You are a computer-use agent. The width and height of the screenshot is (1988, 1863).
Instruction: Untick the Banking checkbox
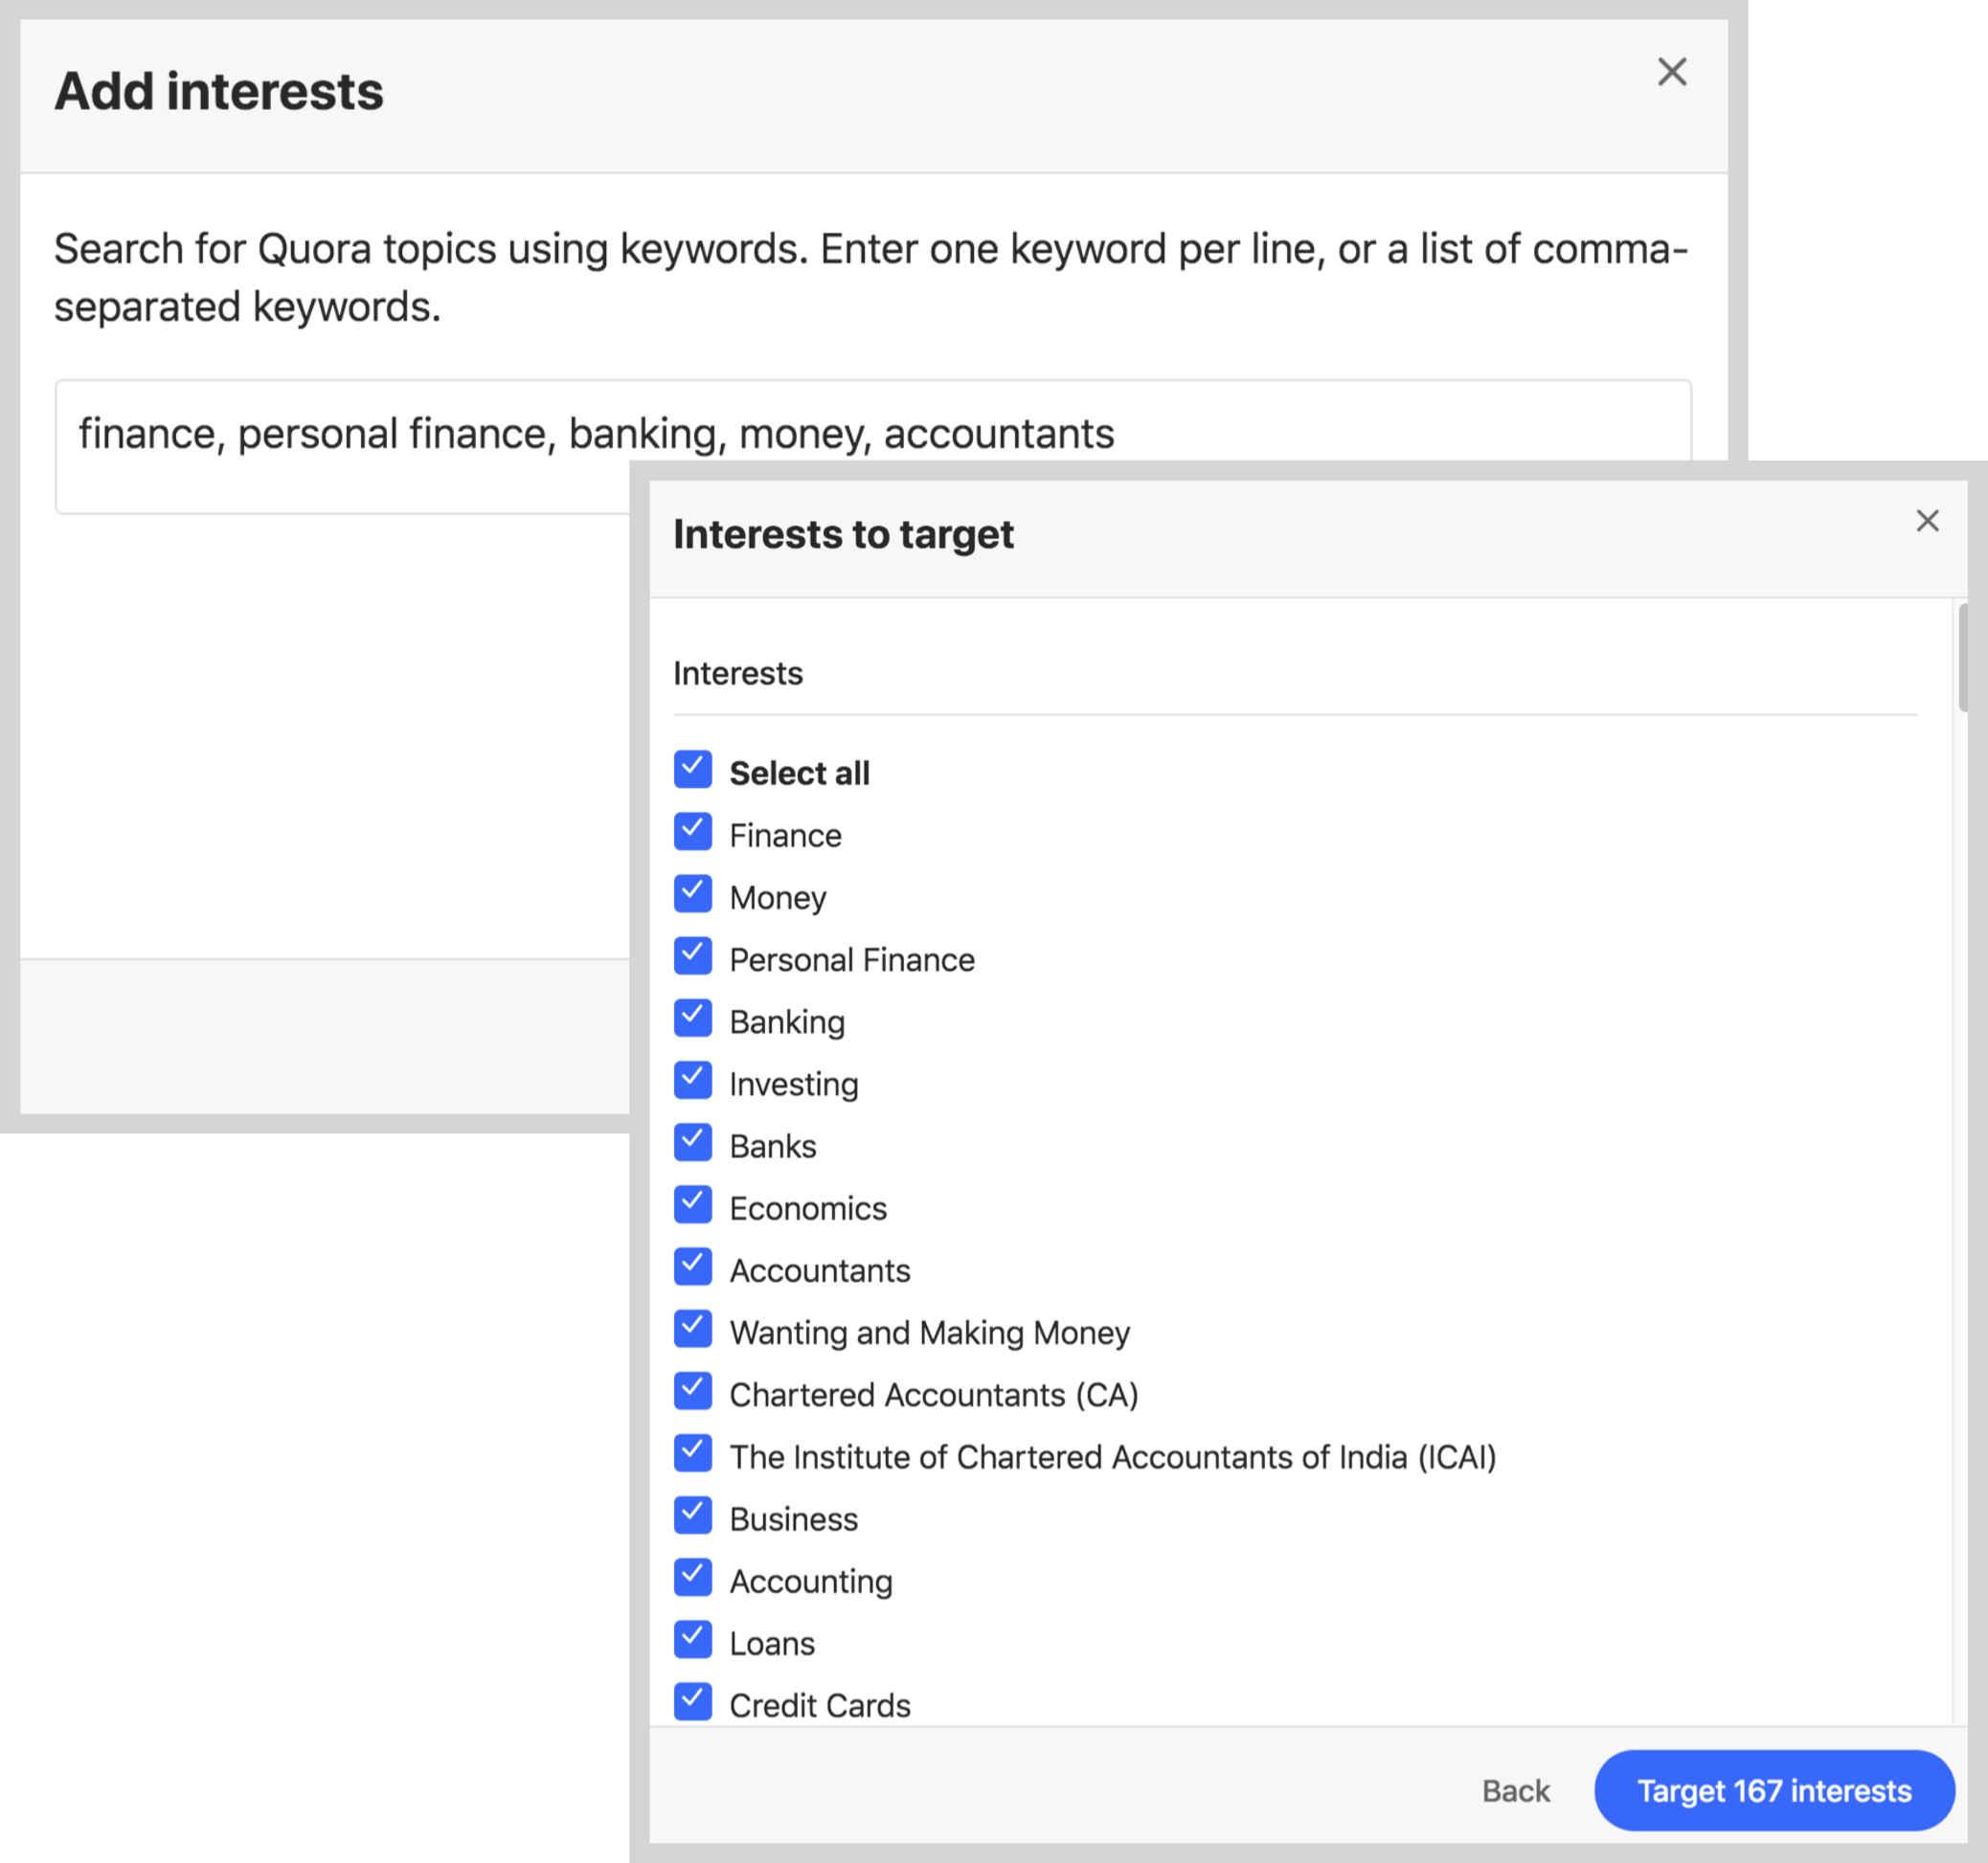coord(692,1019)
